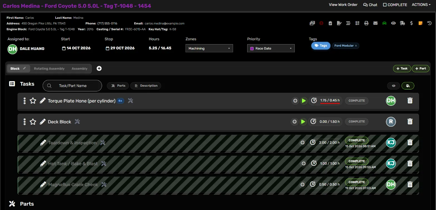Click the green car icon

[x=384, y=23]
